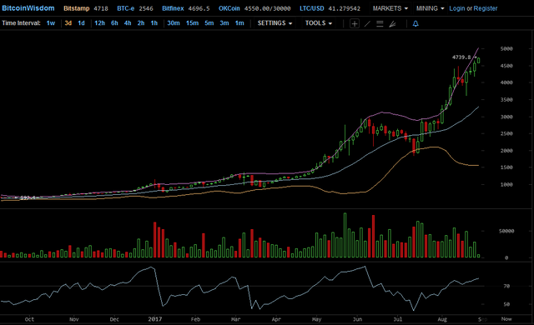This screenshot has height=325, width=534.
Task: Open the SETTINGS dropdown
Action: (275, 23)
